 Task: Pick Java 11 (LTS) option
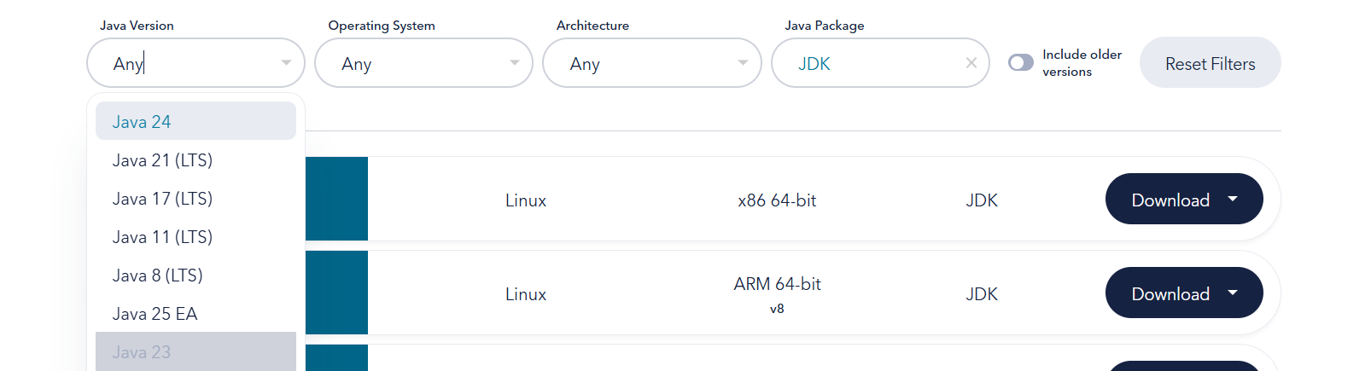coord(195,237)
